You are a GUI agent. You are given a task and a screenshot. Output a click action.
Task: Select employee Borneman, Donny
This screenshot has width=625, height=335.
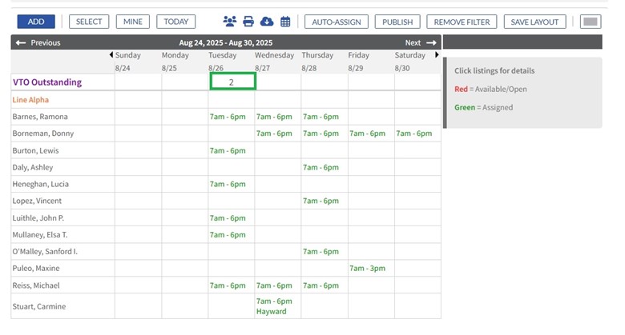pos(43,134)
